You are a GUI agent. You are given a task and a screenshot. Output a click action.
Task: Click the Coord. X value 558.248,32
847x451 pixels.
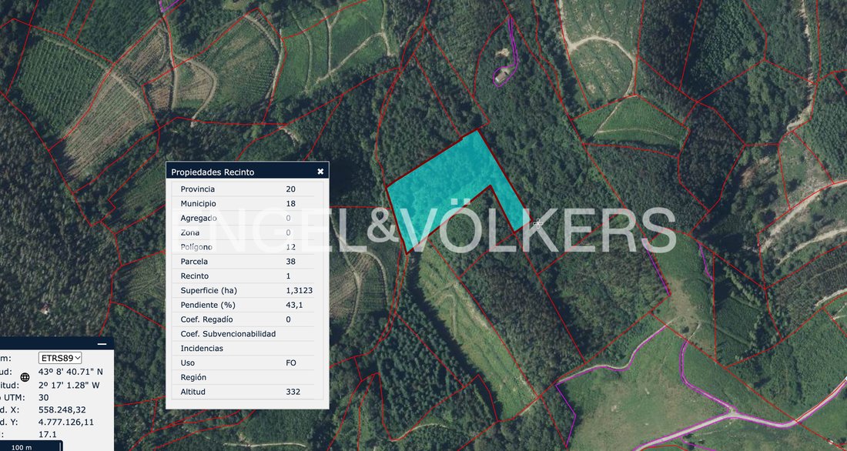[x=62, y=410]
